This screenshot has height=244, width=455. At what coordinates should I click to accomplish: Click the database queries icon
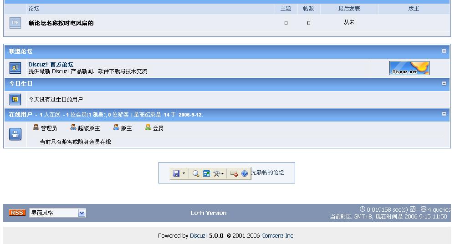(x=424, y=209)
